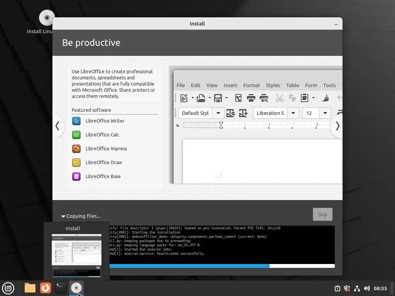
Task: Click the Print icon in slide
Action: click(251, 98)
